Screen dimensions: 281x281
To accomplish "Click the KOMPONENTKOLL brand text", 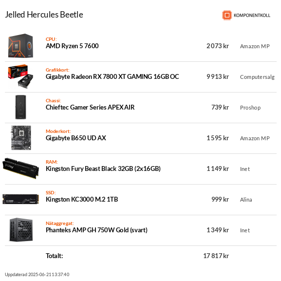I will point(252,16).
